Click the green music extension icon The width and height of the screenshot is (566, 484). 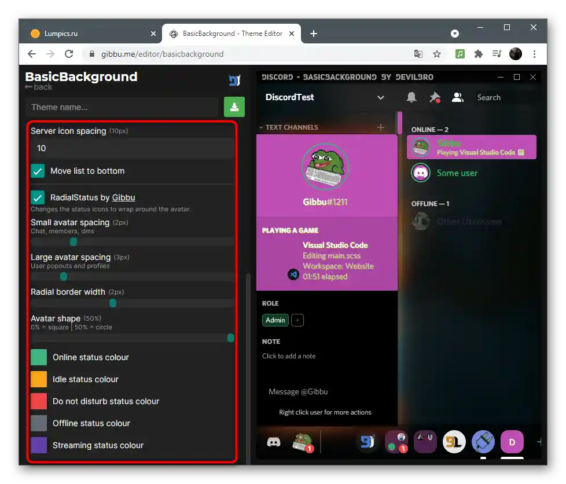click(x=460, y=54)
